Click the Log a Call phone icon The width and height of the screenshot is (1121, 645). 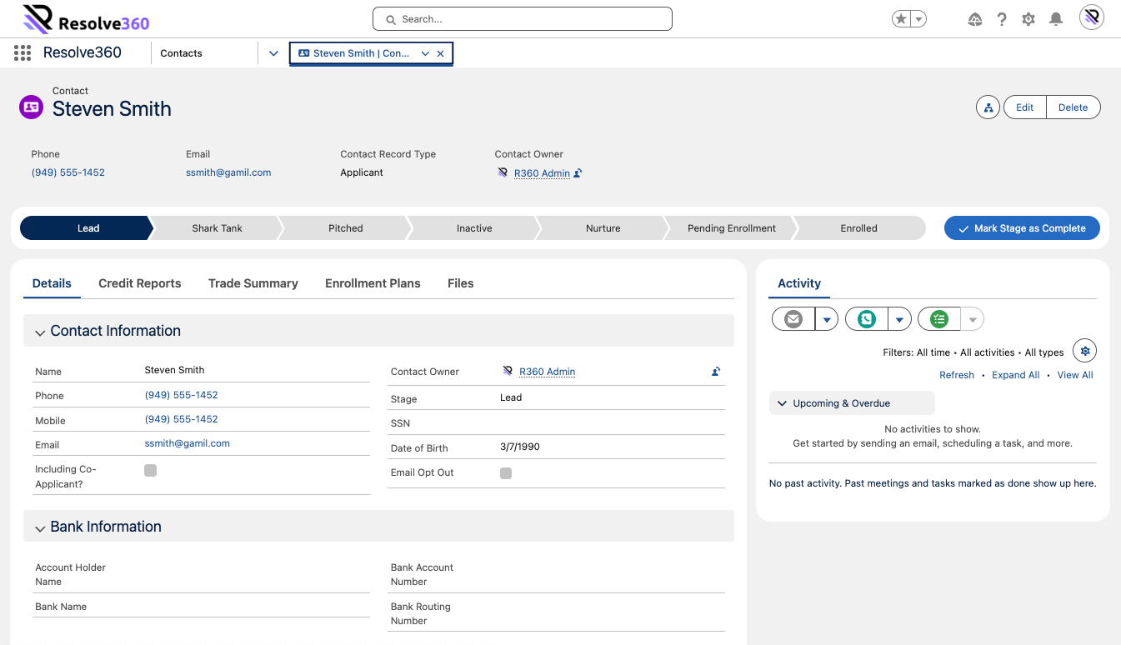point(867,319)
